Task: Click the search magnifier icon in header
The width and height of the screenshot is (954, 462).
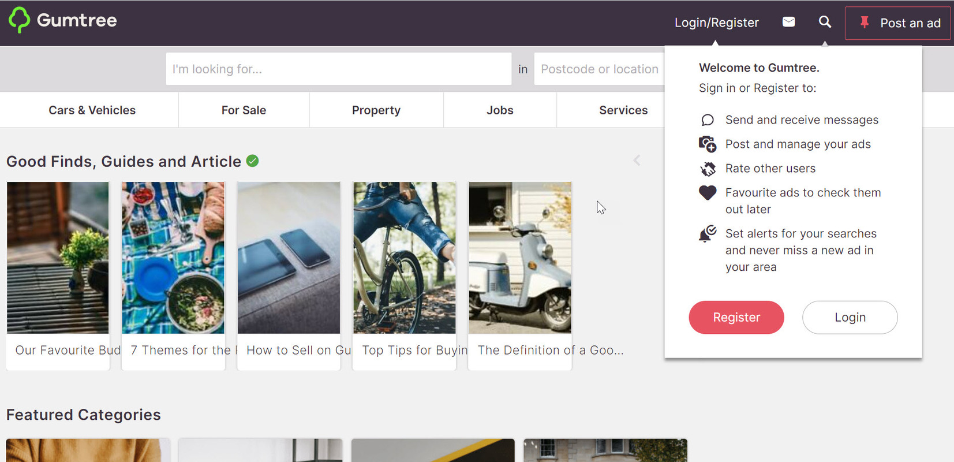Action: [825, 22]
